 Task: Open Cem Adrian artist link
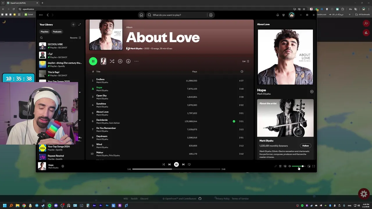coord(115,123)
